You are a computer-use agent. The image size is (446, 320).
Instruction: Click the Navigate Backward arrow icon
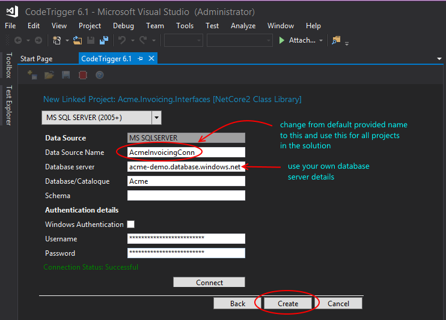pos(18,40)
